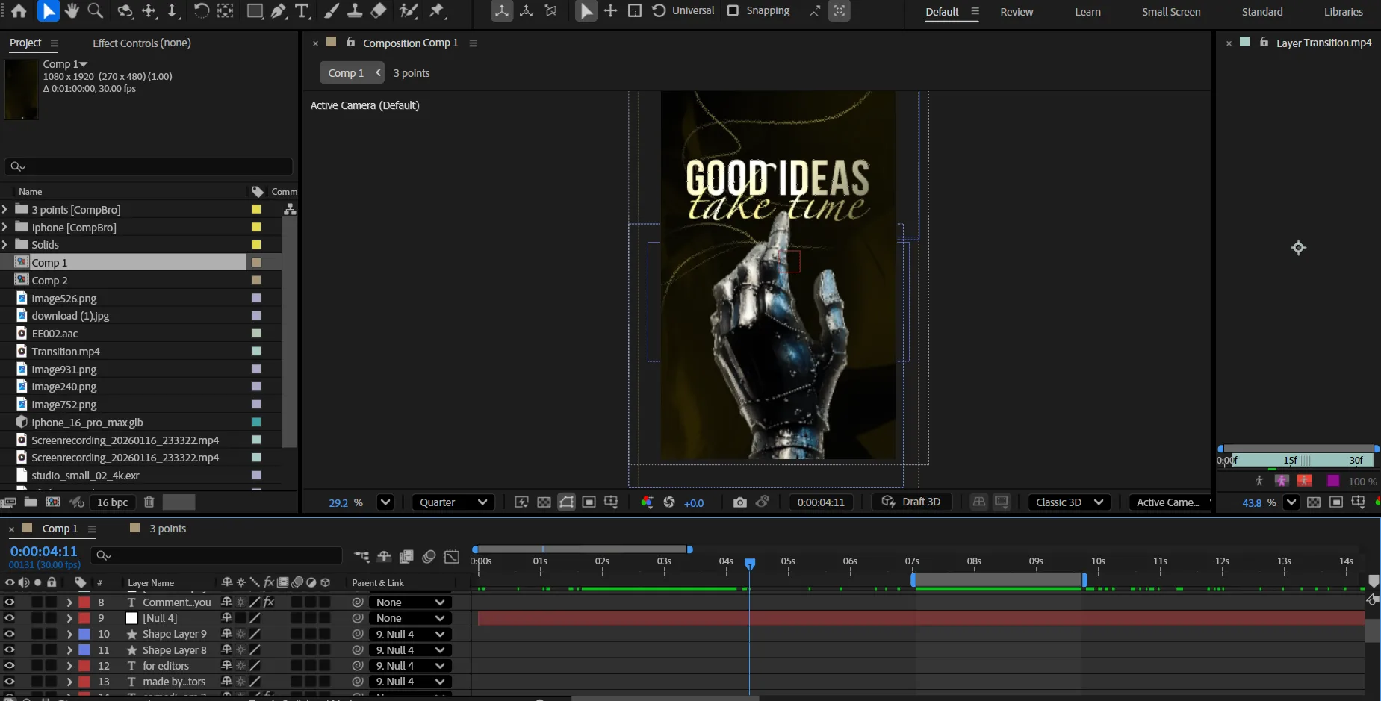
Task: Select the Horizontal Type tool
Action: tap(302, 10)
